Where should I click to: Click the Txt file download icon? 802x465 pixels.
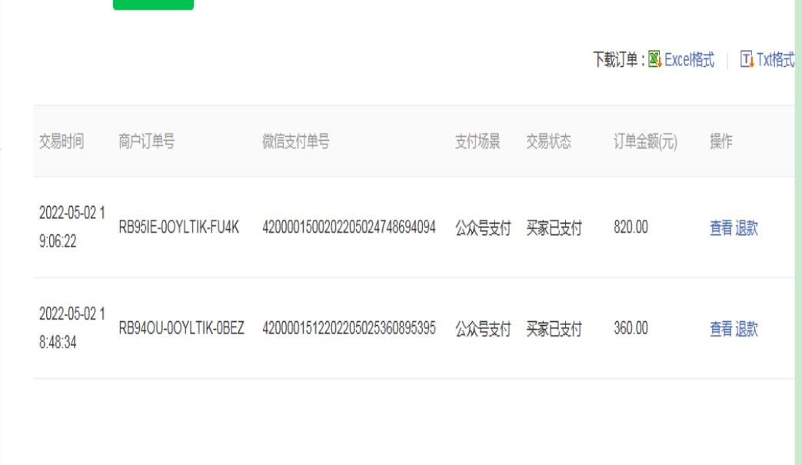coord(747,60)
